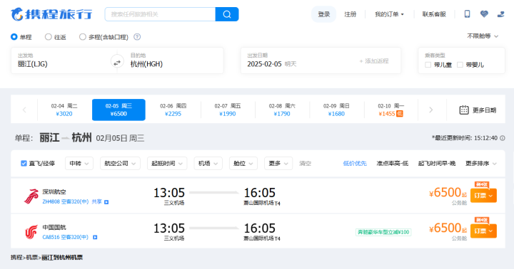Open the 更多 filter dropdown
Viewport: 514px width, 269px height.
278,164
